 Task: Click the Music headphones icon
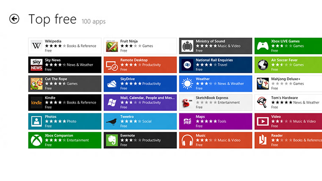(187, 140)
